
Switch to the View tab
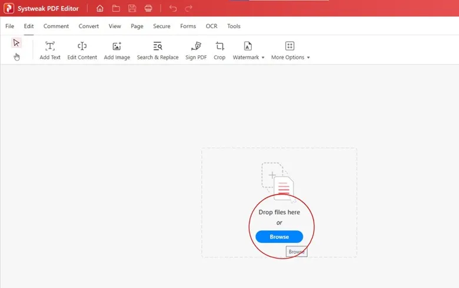tap(115, 26)
